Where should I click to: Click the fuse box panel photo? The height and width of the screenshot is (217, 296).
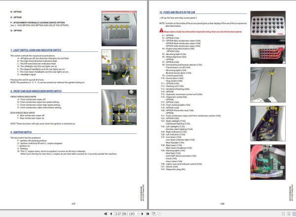[x=268, y=37]
